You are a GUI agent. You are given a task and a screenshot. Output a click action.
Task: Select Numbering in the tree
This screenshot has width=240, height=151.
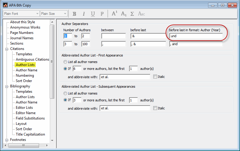pos(25,75)
